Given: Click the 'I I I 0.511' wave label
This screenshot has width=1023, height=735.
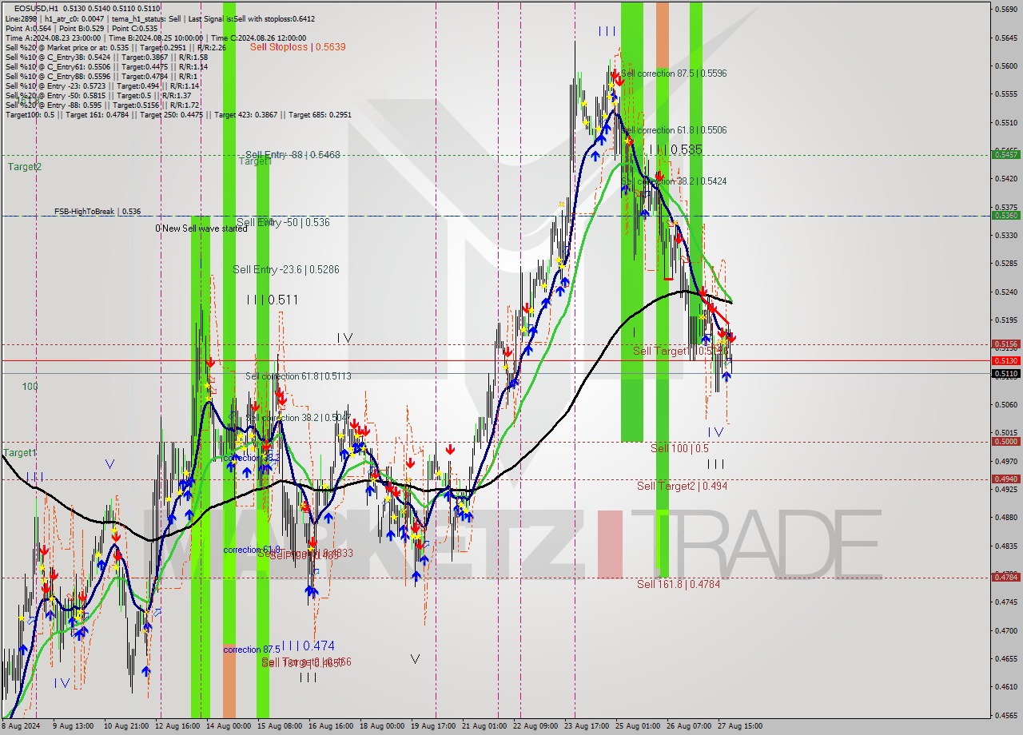Looking at the screenshot, I should pos(273,300).
